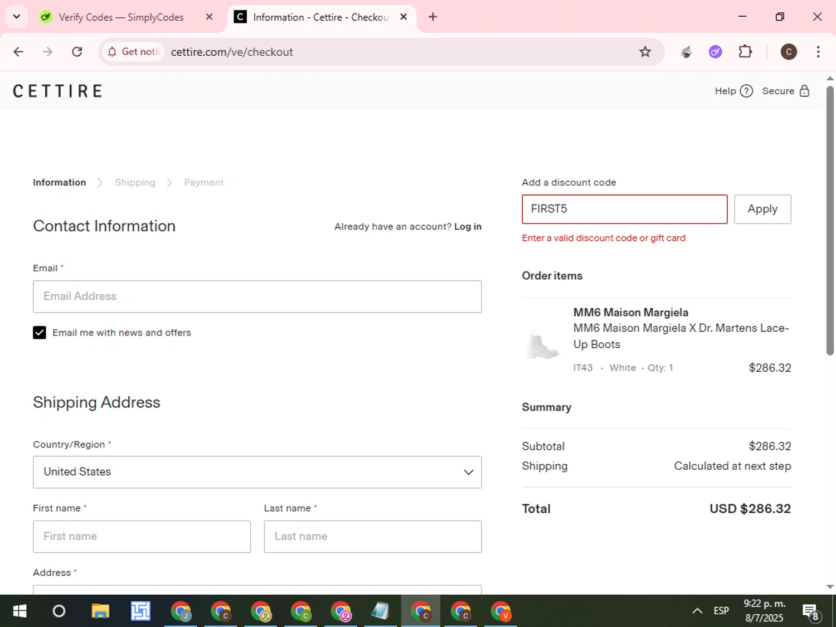
Task: Click the Calculated at next step text
Action: pyautogui.click(x=732, y=466)
